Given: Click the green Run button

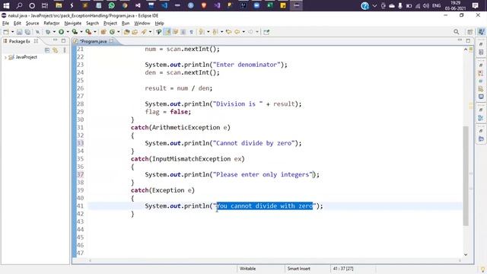Looking at the screenshot, I should (x=61, y=32).
